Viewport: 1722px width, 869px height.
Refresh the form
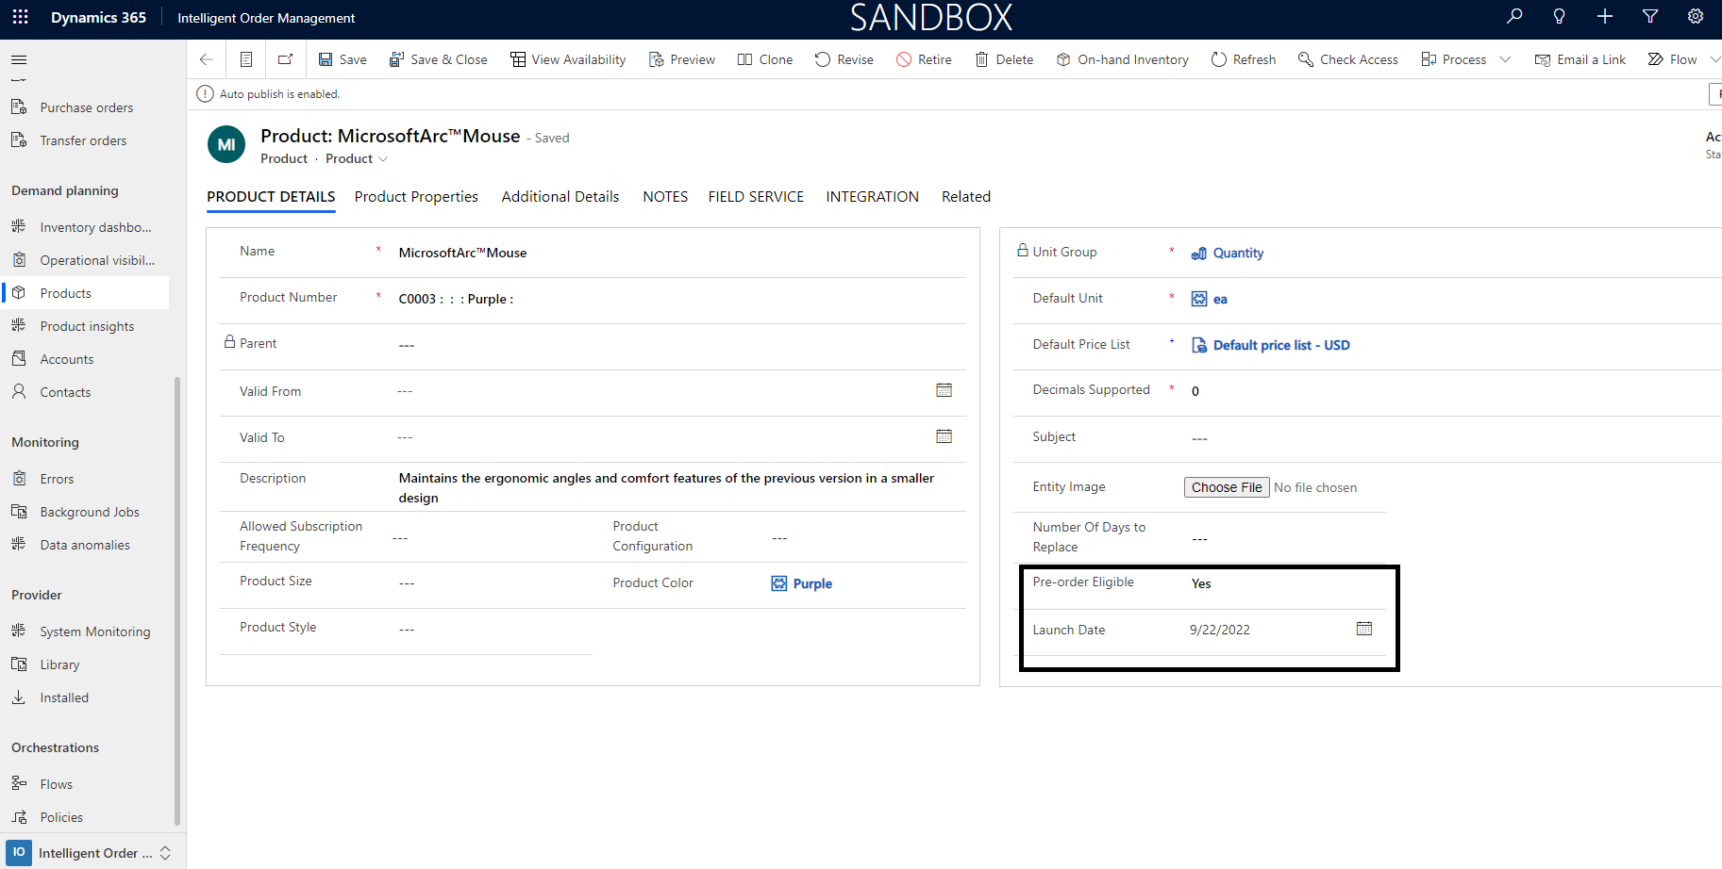pos(1244,59)
